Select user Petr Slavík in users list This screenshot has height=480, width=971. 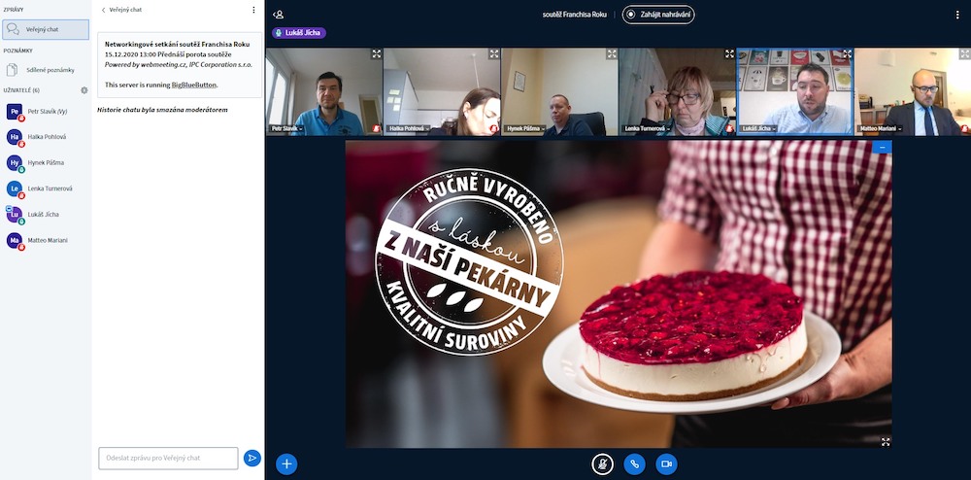[x=46, y=112]
